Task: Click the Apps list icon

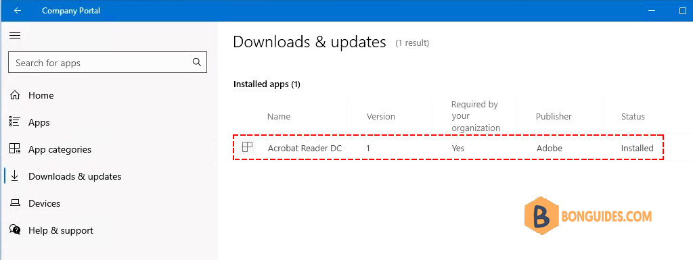Action: 15,122
